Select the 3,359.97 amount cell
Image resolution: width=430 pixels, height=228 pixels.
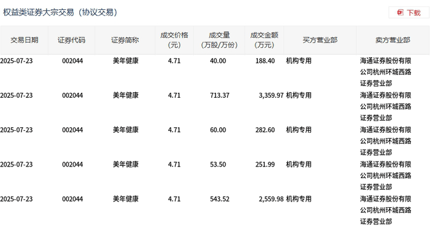(x=271, y=95)
